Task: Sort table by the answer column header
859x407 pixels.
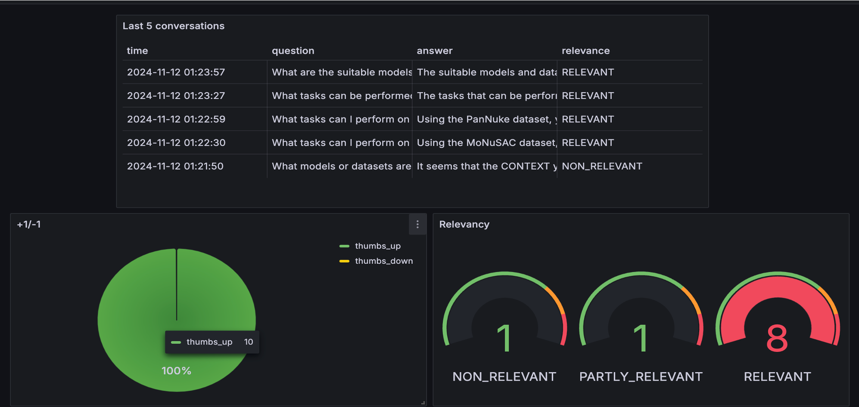Action: pyautogui.click(x=434, y=51)
